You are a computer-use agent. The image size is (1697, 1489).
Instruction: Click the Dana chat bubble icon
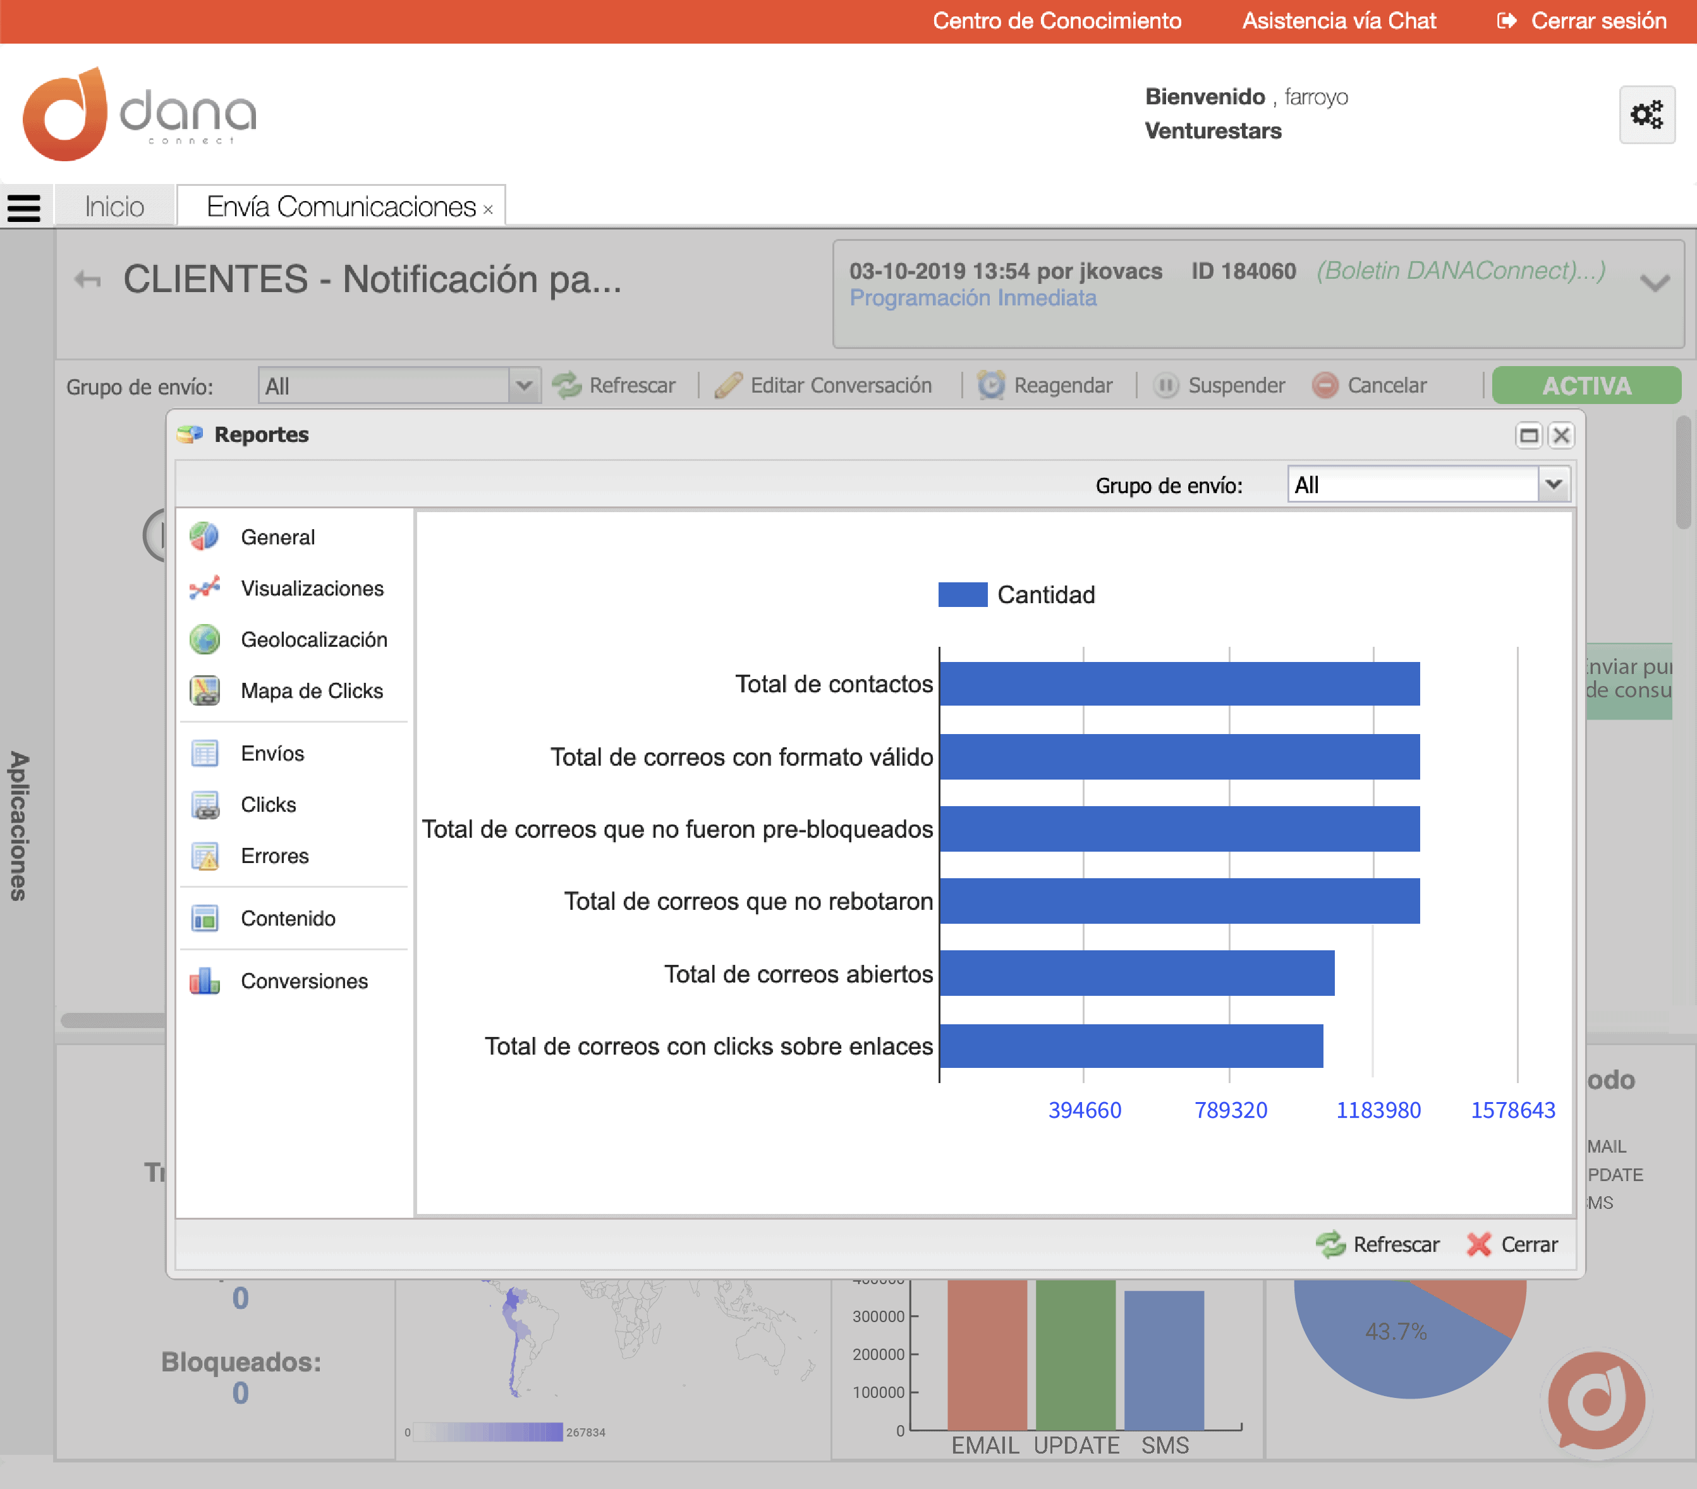click(x=1596, y=1400)
